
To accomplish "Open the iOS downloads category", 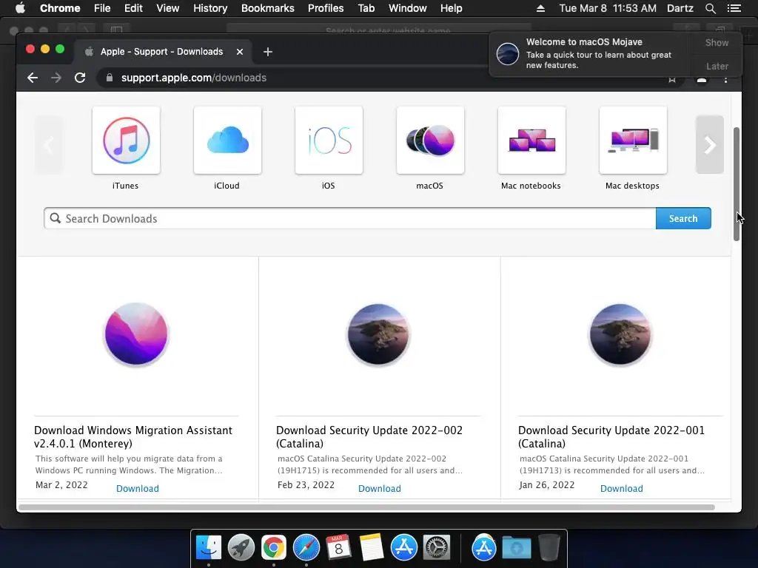I will coord(329,141).
